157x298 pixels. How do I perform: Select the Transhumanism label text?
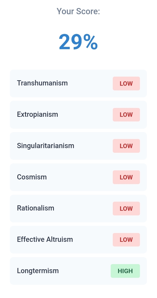(42, 83)
